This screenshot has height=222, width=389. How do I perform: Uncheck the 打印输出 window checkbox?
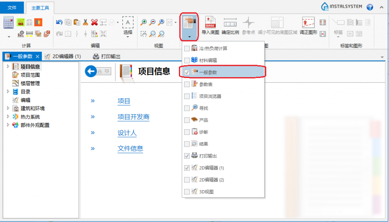[187, 156]
